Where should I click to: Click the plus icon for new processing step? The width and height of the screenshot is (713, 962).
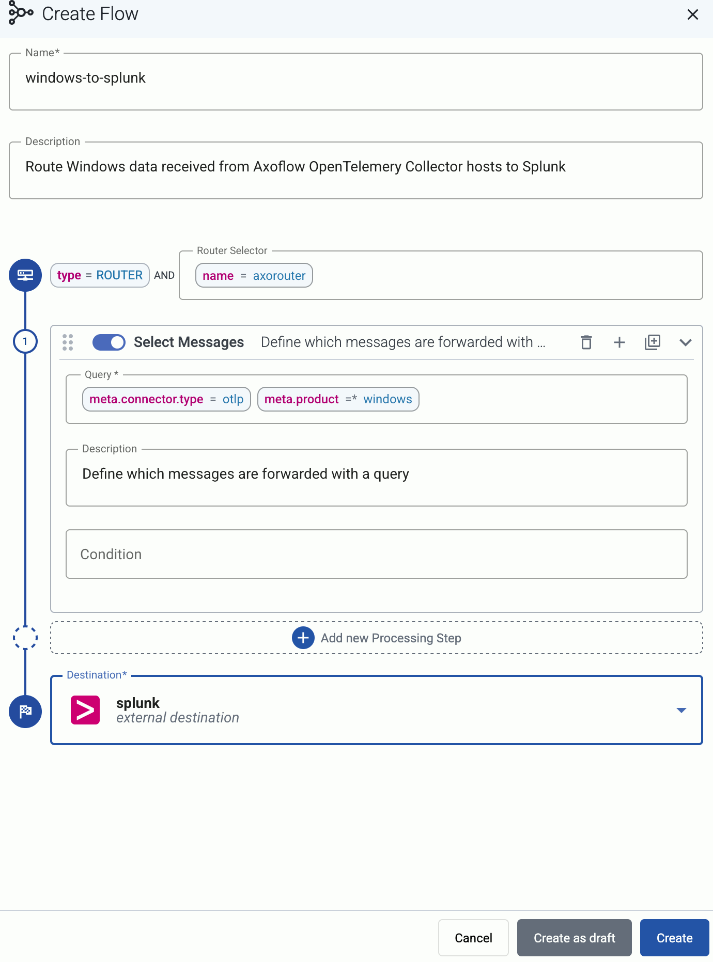[x=303, y=638]
